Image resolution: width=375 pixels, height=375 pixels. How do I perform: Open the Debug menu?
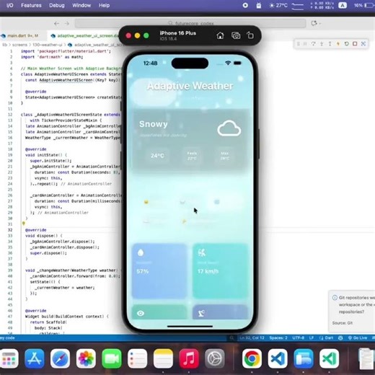click(57, 5)
